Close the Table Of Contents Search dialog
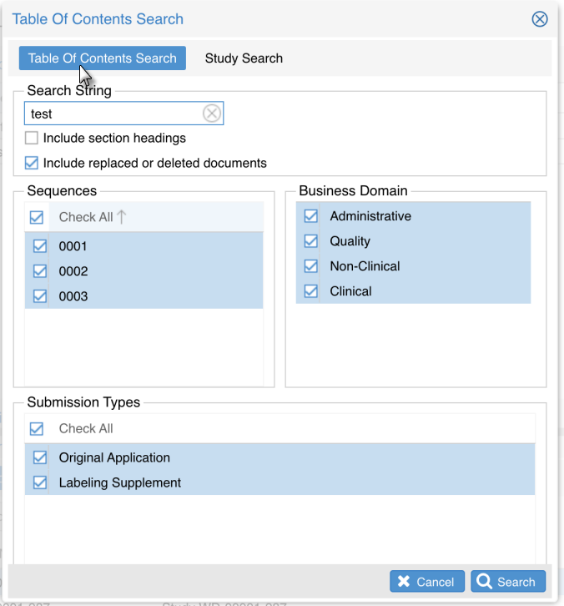 540,19
